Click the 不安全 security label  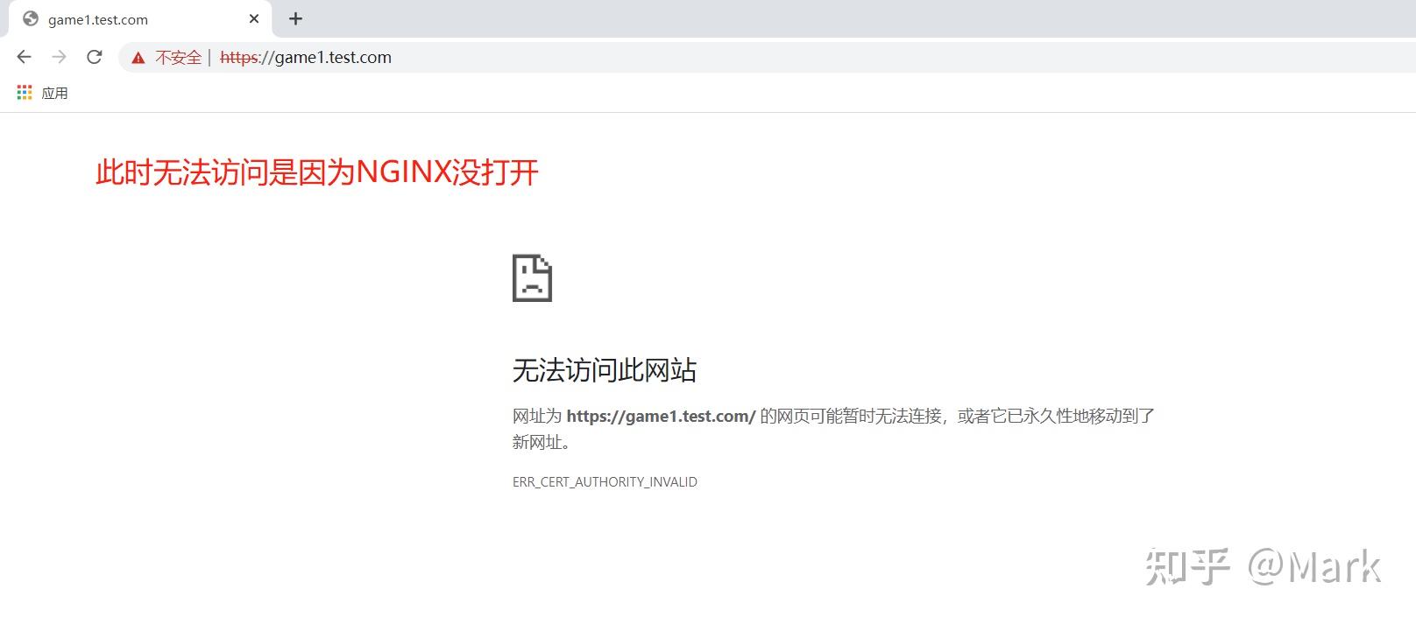(179, 58)
